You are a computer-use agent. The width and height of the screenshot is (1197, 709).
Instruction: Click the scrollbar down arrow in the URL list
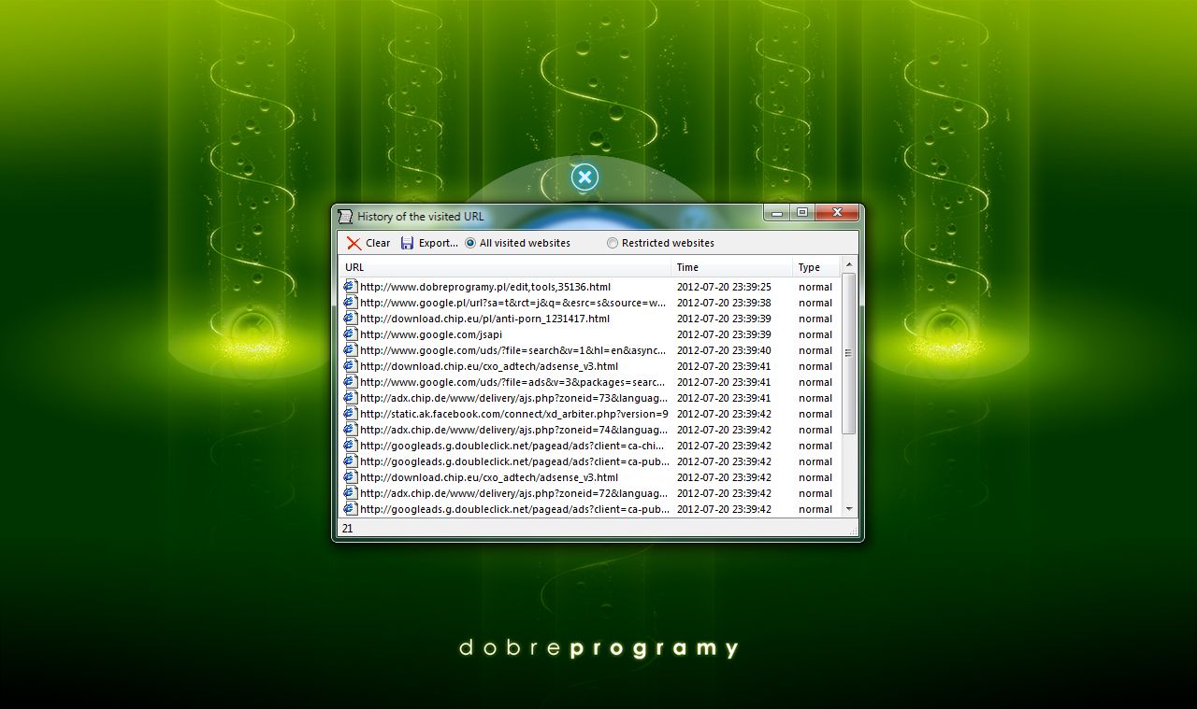pos(849,509)
